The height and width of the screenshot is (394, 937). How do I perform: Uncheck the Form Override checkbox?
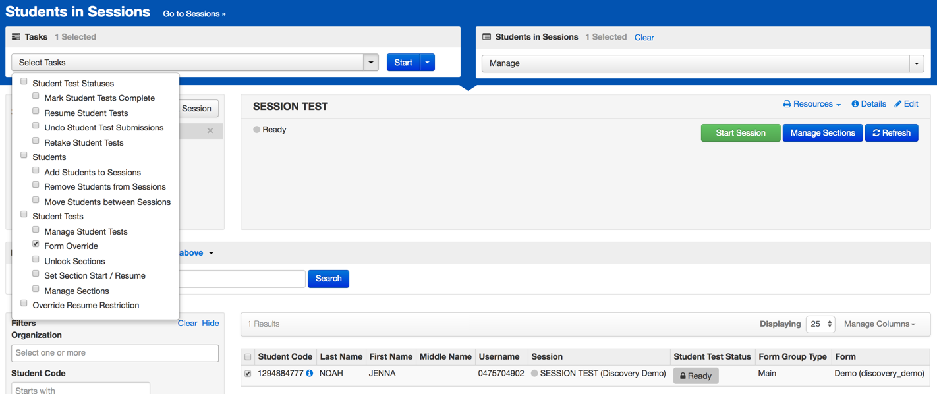36,244
